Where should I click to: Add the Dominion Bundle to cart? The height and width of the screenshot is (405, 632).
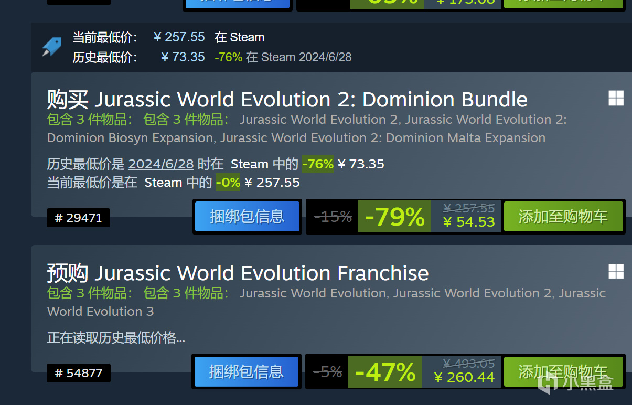pos(563,216)
